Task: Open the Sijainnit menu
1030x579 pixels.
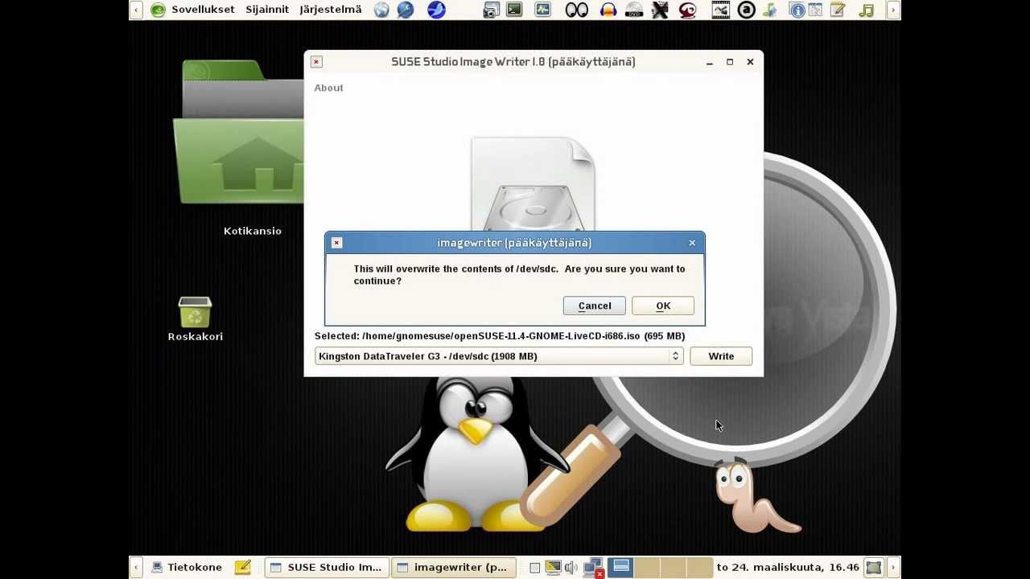Action: pyautogui.click(x=267, y=10)
